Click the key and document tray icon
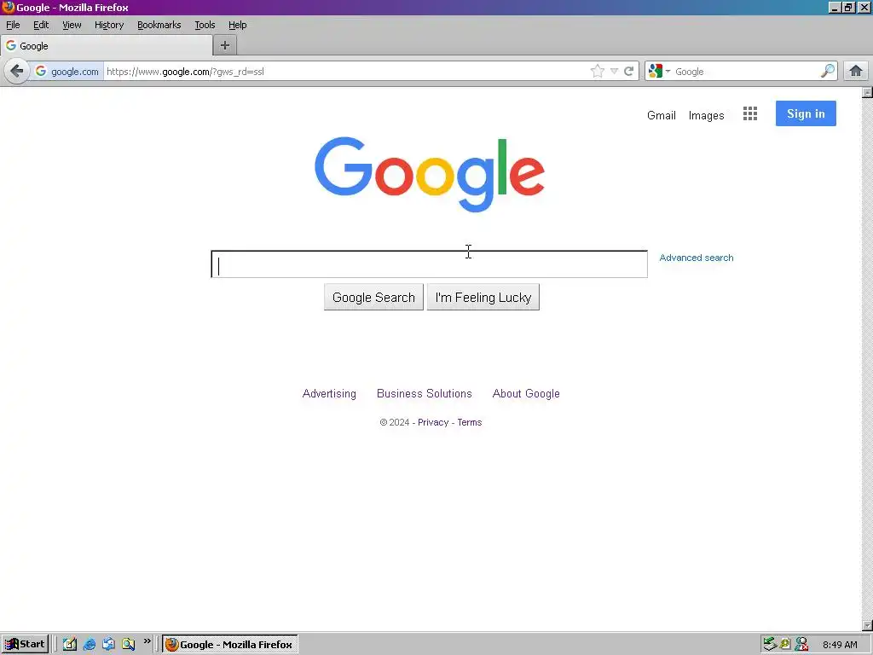The width and height of the screenshot is (873, 655). click(x=785, y=645)
